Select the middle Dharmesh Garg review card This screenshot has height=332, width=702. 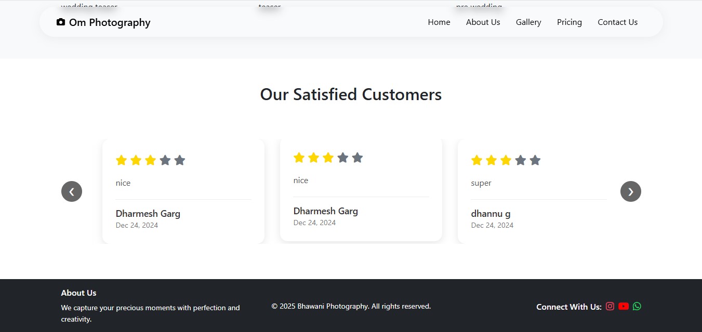click(x=361, y=190)
